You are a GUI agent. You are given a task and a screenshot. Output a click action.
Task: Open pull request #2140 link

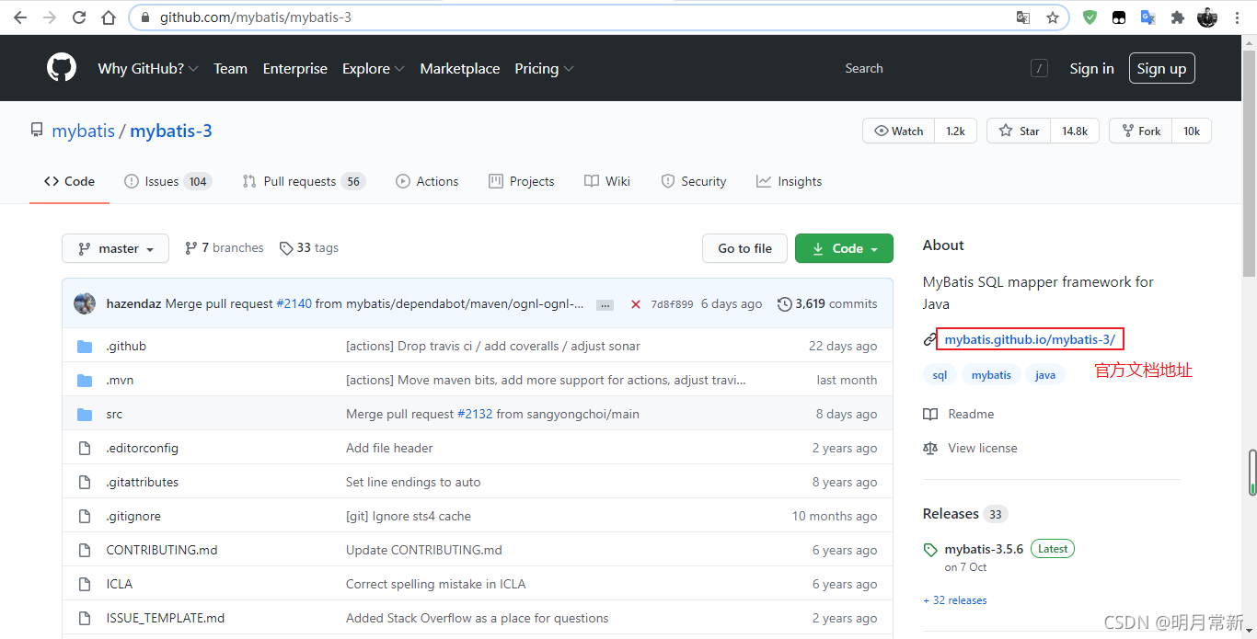click(294, 303)
